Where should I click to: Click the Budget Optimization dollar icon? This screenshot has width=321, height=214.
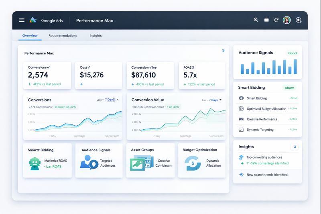tap(193, 163)
